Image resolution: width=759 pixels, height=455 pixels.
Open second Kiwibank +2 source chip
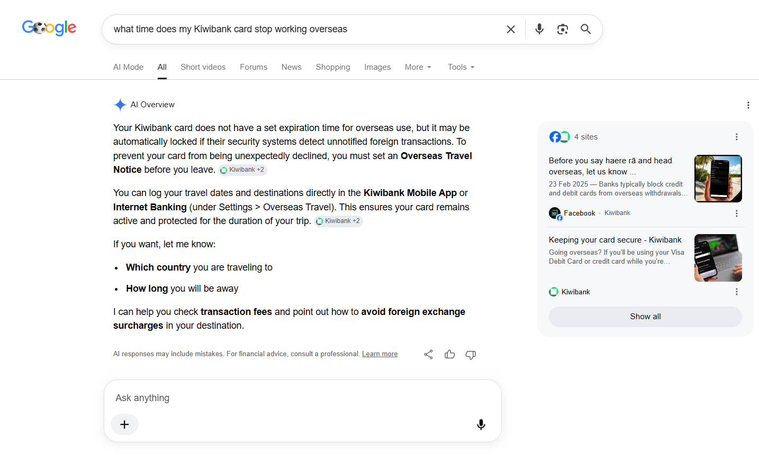pos(339,221)
